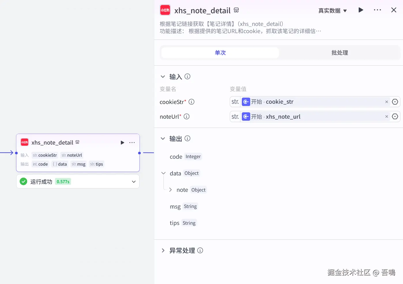Click the green success check icon
Image resolution: width=403 pixels, height=284 pixels.
point(23,181)
